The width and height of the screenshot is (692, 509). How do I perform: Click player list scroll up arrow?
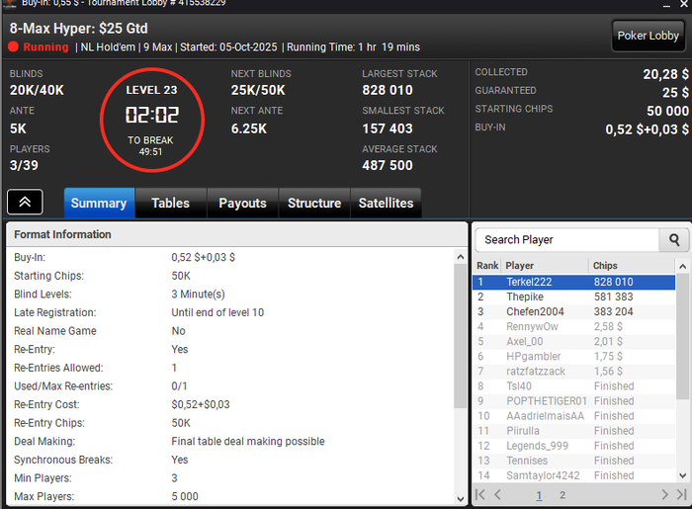tap(682, 267)
